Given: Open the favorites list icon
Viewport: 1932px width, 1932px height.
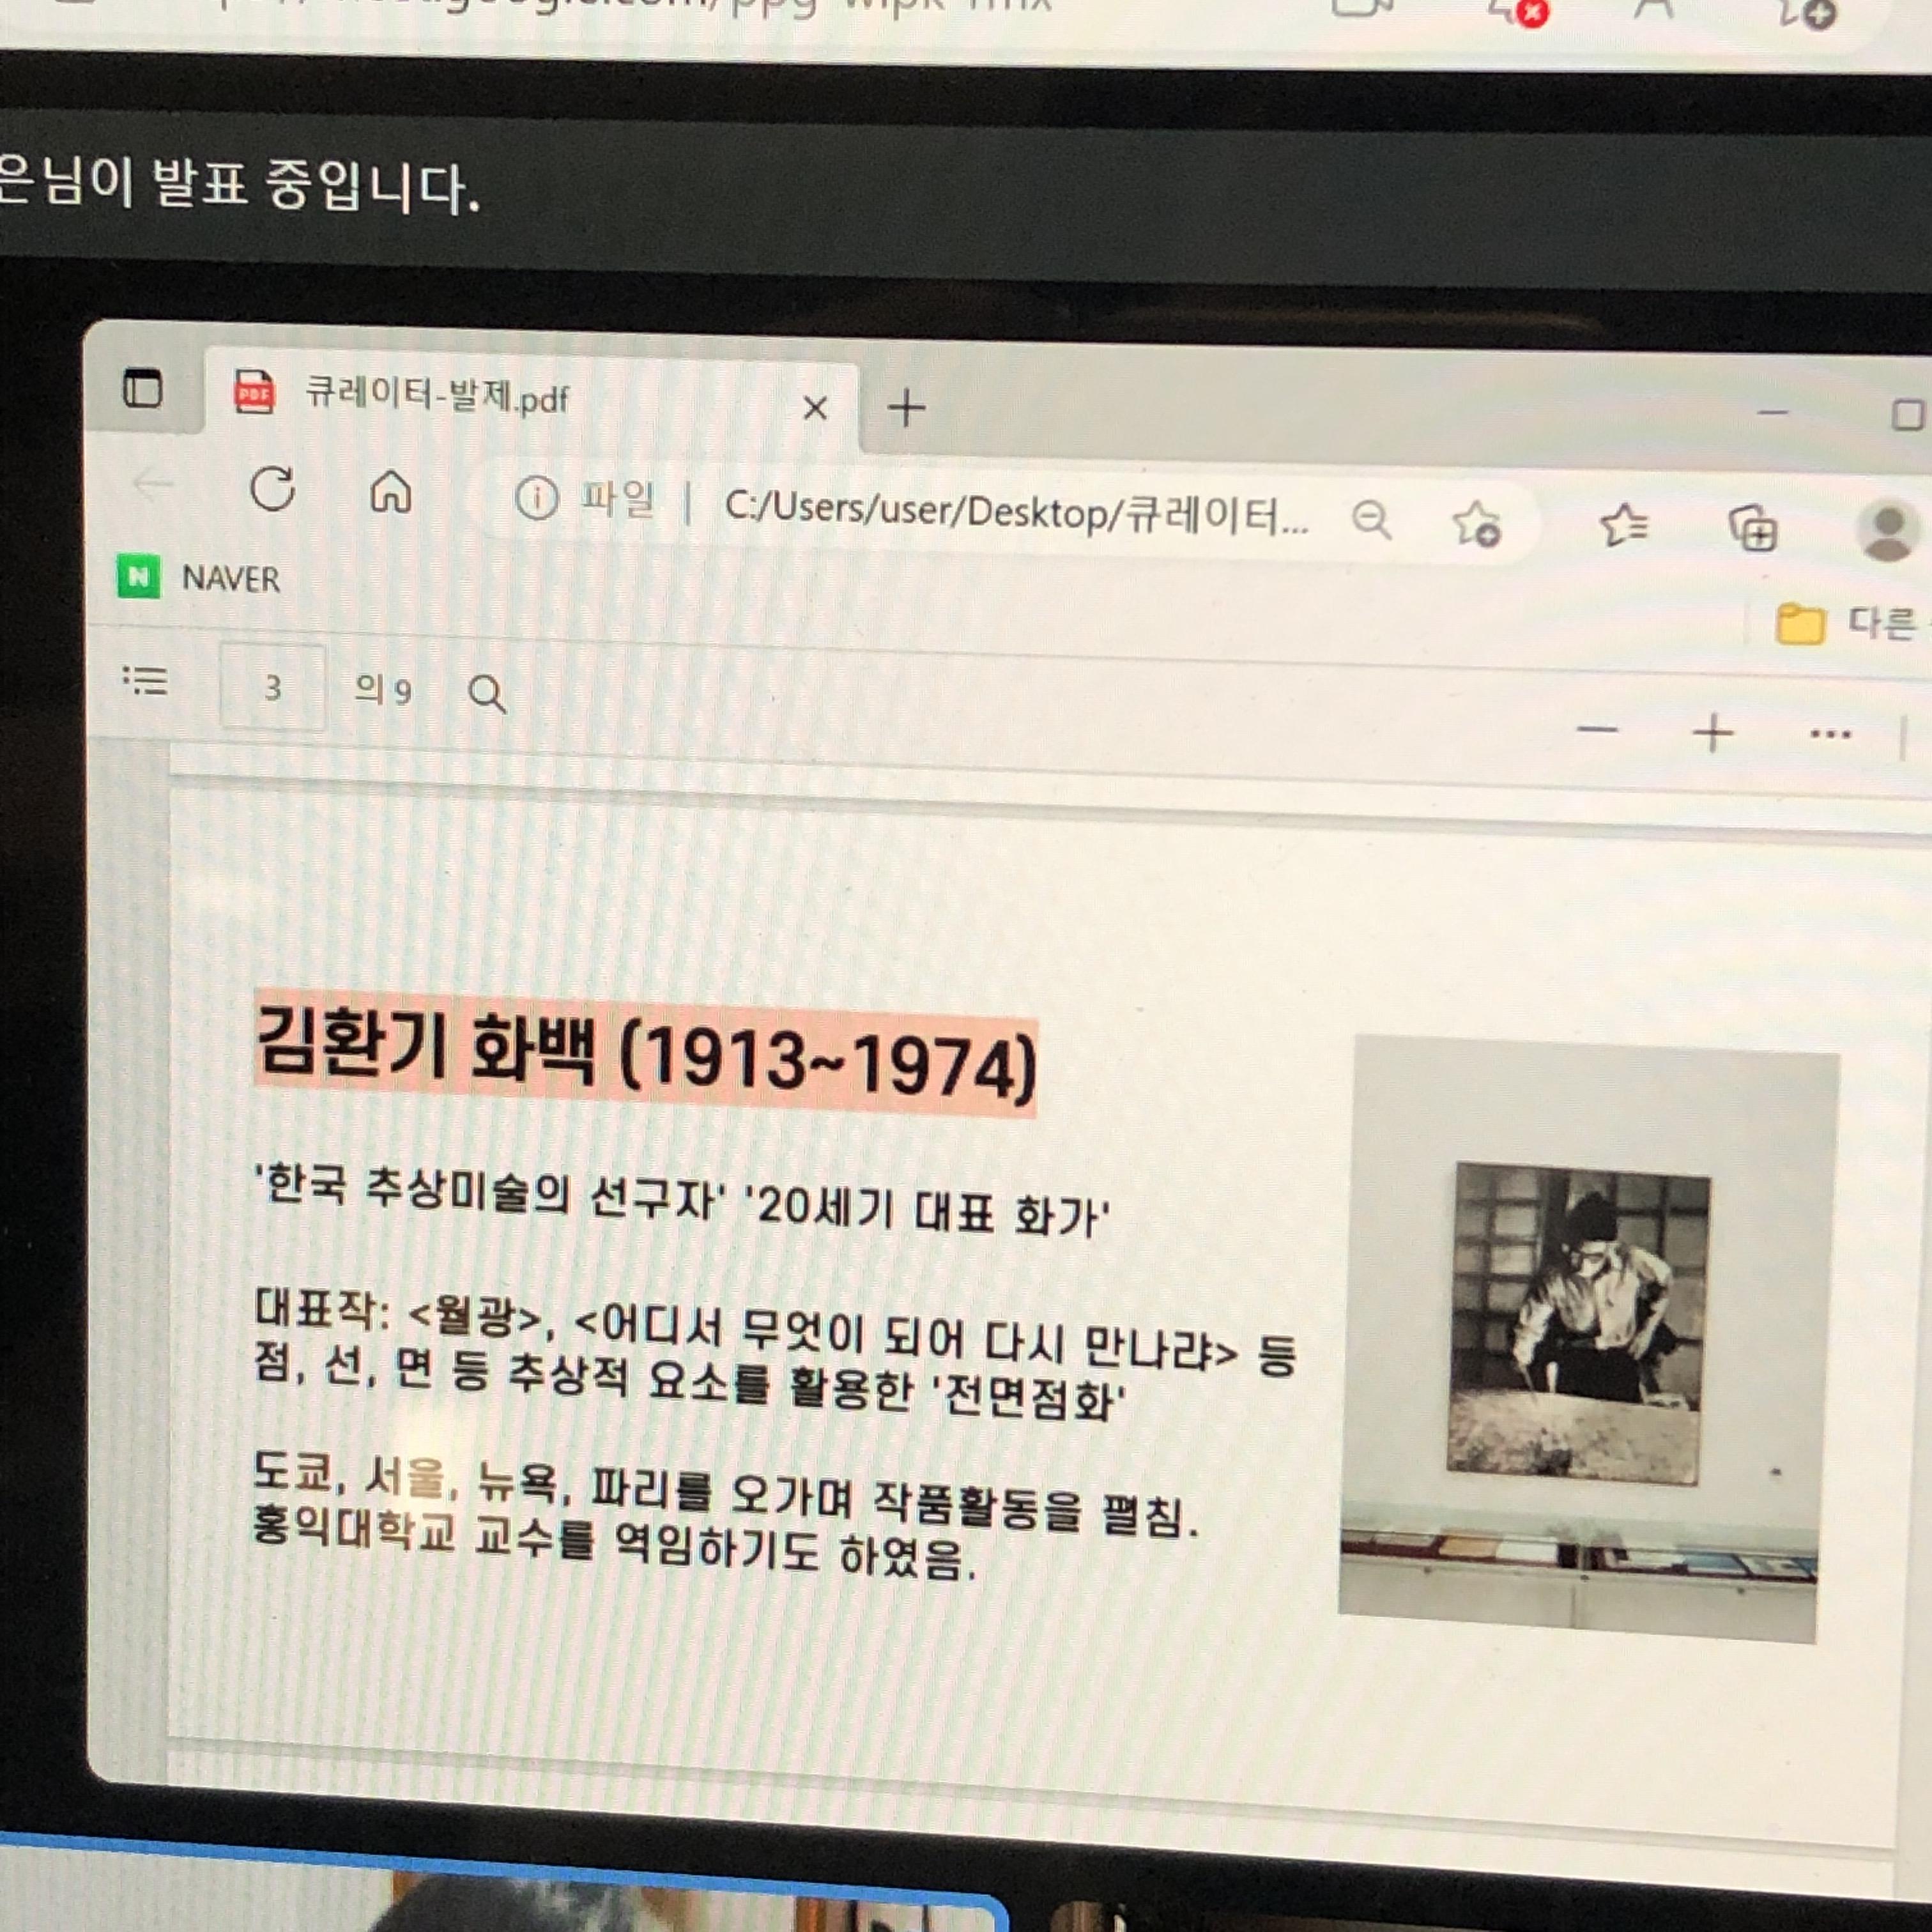Looking at the screenshot, I should 1623,526.
